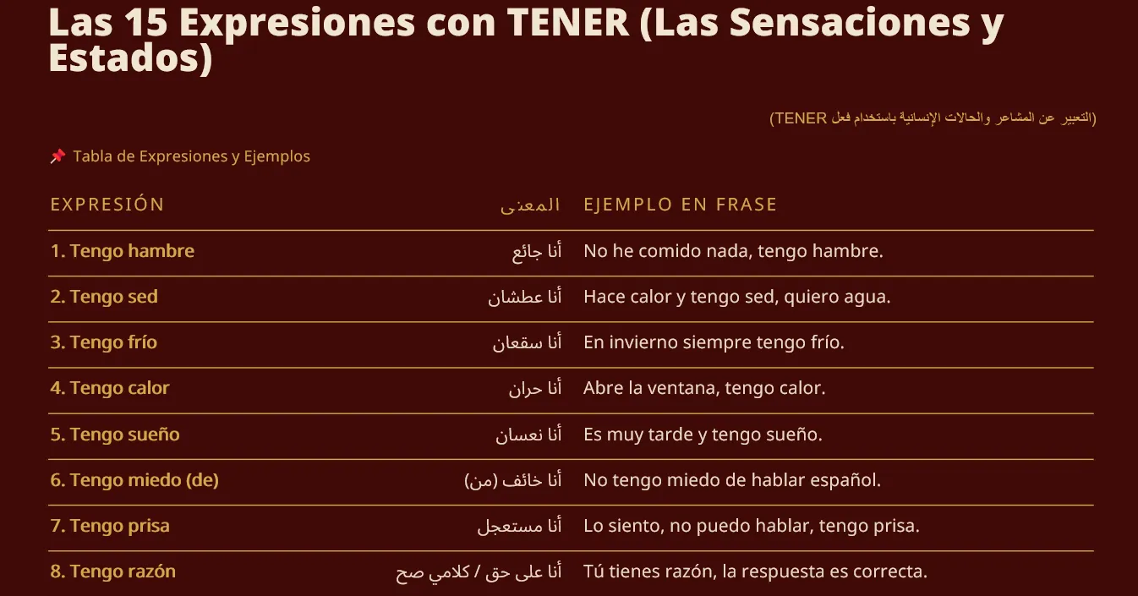Click the 'Tabla de Expresiones y Ejemplos' label
The image size is (1138, 596).
[x=192, y=156]
